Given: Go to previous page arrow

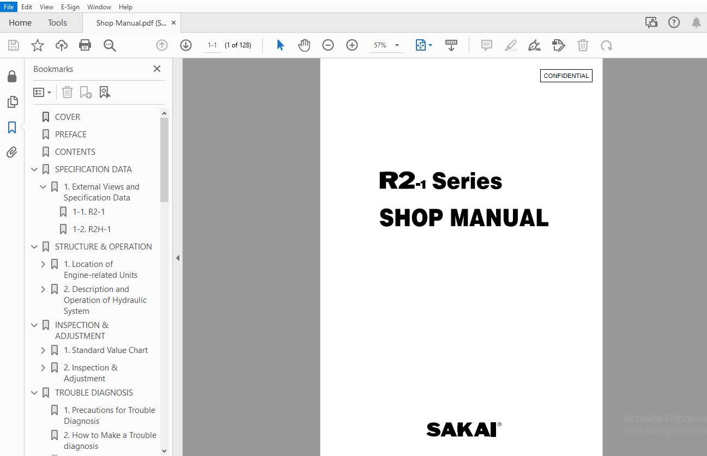Looking at the screenshot, I should click(162, 45).
